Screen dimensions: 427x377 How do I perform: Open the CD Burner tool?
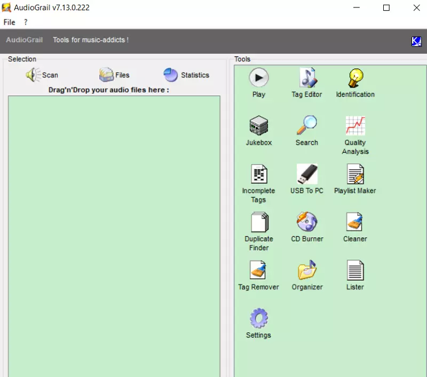coord(307,222)
